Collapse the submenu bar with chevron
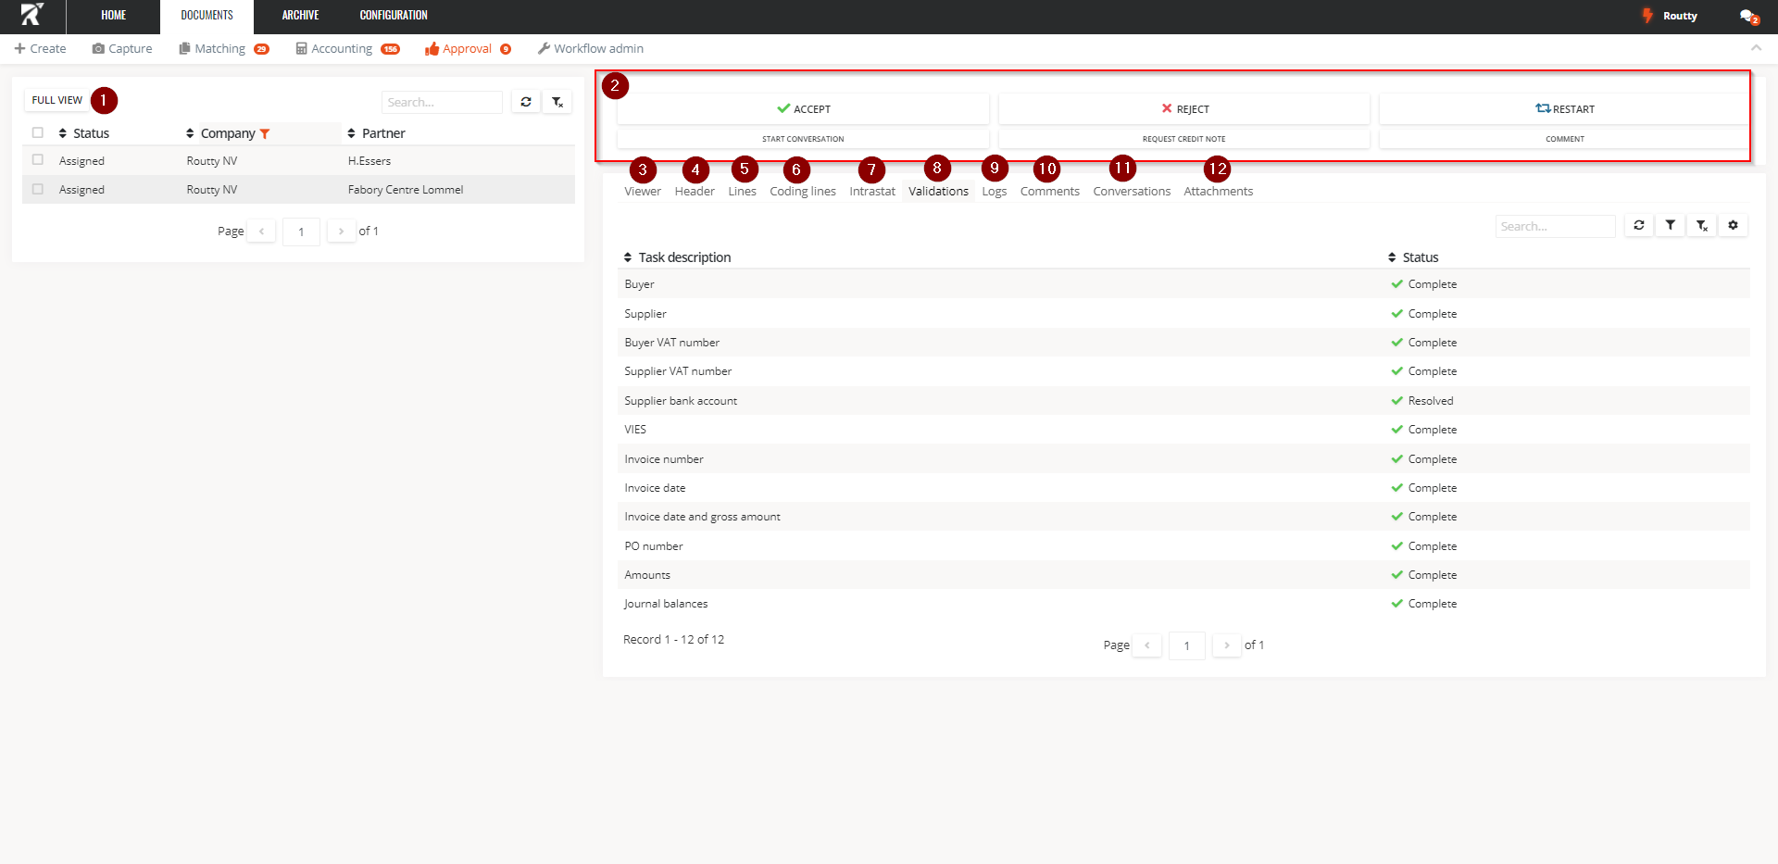 (x=1756, y=48)
